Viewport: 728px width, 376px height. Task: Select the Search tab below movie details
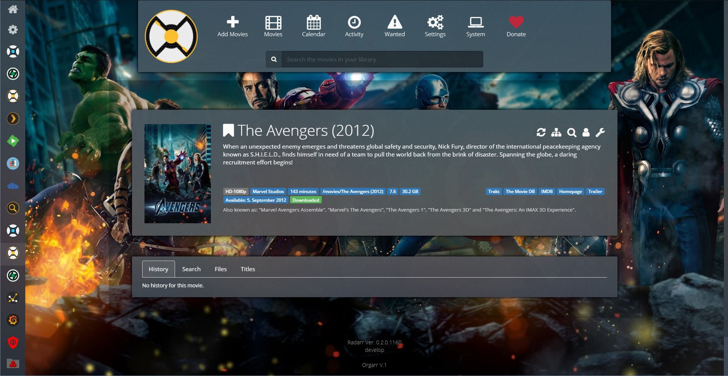[191, 269]
